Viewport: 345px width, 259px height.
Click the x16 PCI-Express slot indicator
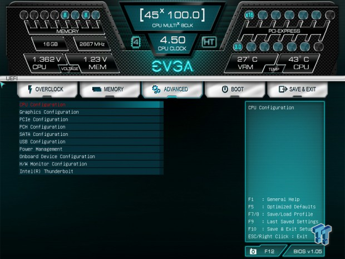tap(249, 15)
